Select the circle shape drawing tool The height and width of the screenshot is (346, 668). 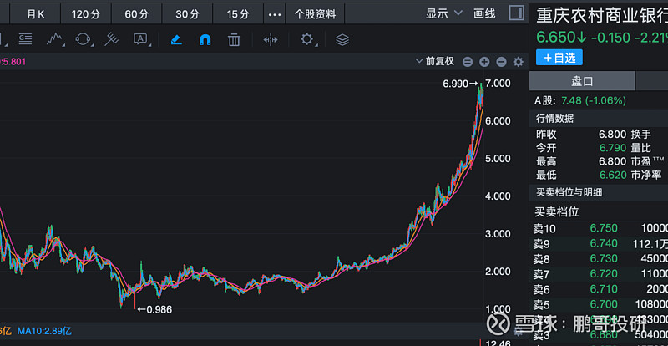click(83, 39)
